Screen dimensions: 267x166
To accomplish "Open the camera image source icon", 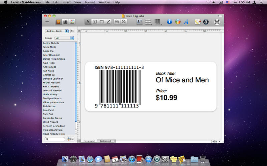I will pos(65,22).
